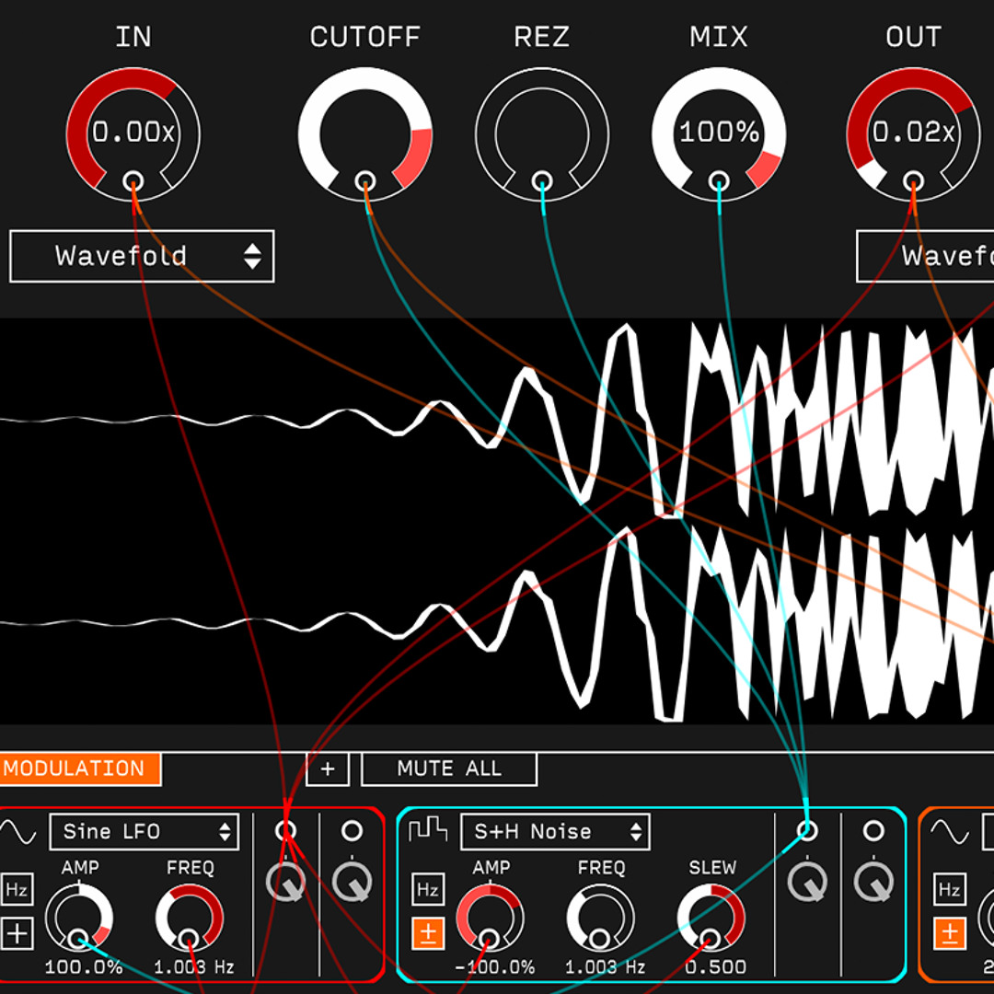
Task: Click the SLEW knob in S+H Noise
Action: (x=711, y=919)
